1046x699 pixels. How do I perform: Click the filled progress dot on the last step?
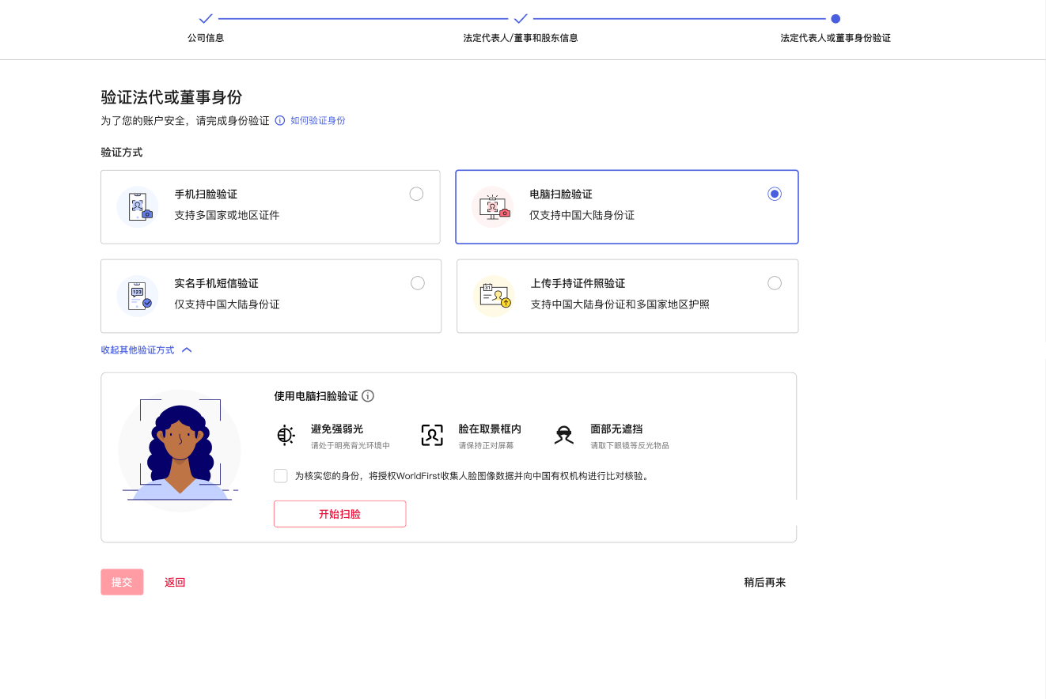click(836, 17)
